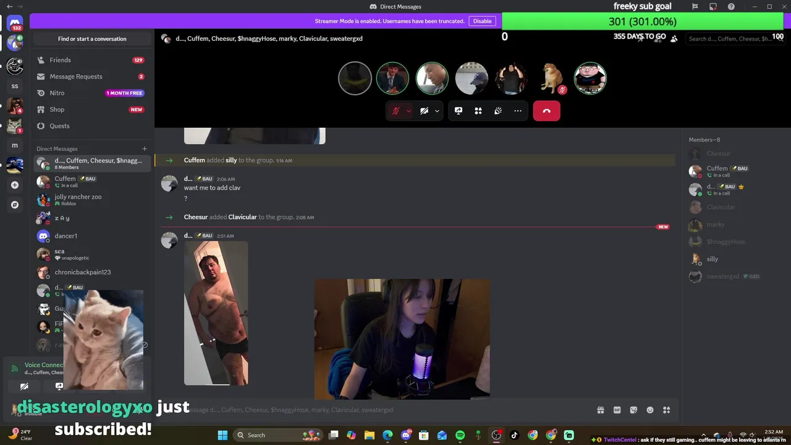Viewport: 791px width, 445px height.
Task: Click 'Cuffem' name in added silly message
Action: pyautogui.click(x=194, y=160)
